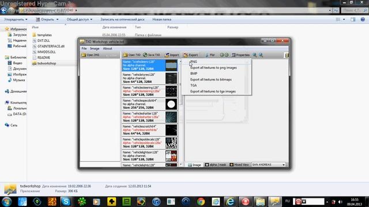Image resolution: width=369 pixels, height=207 pixels.
Task: Click Explorer help question mark icon
Action: pyautogui.click(x=363, y=20)
